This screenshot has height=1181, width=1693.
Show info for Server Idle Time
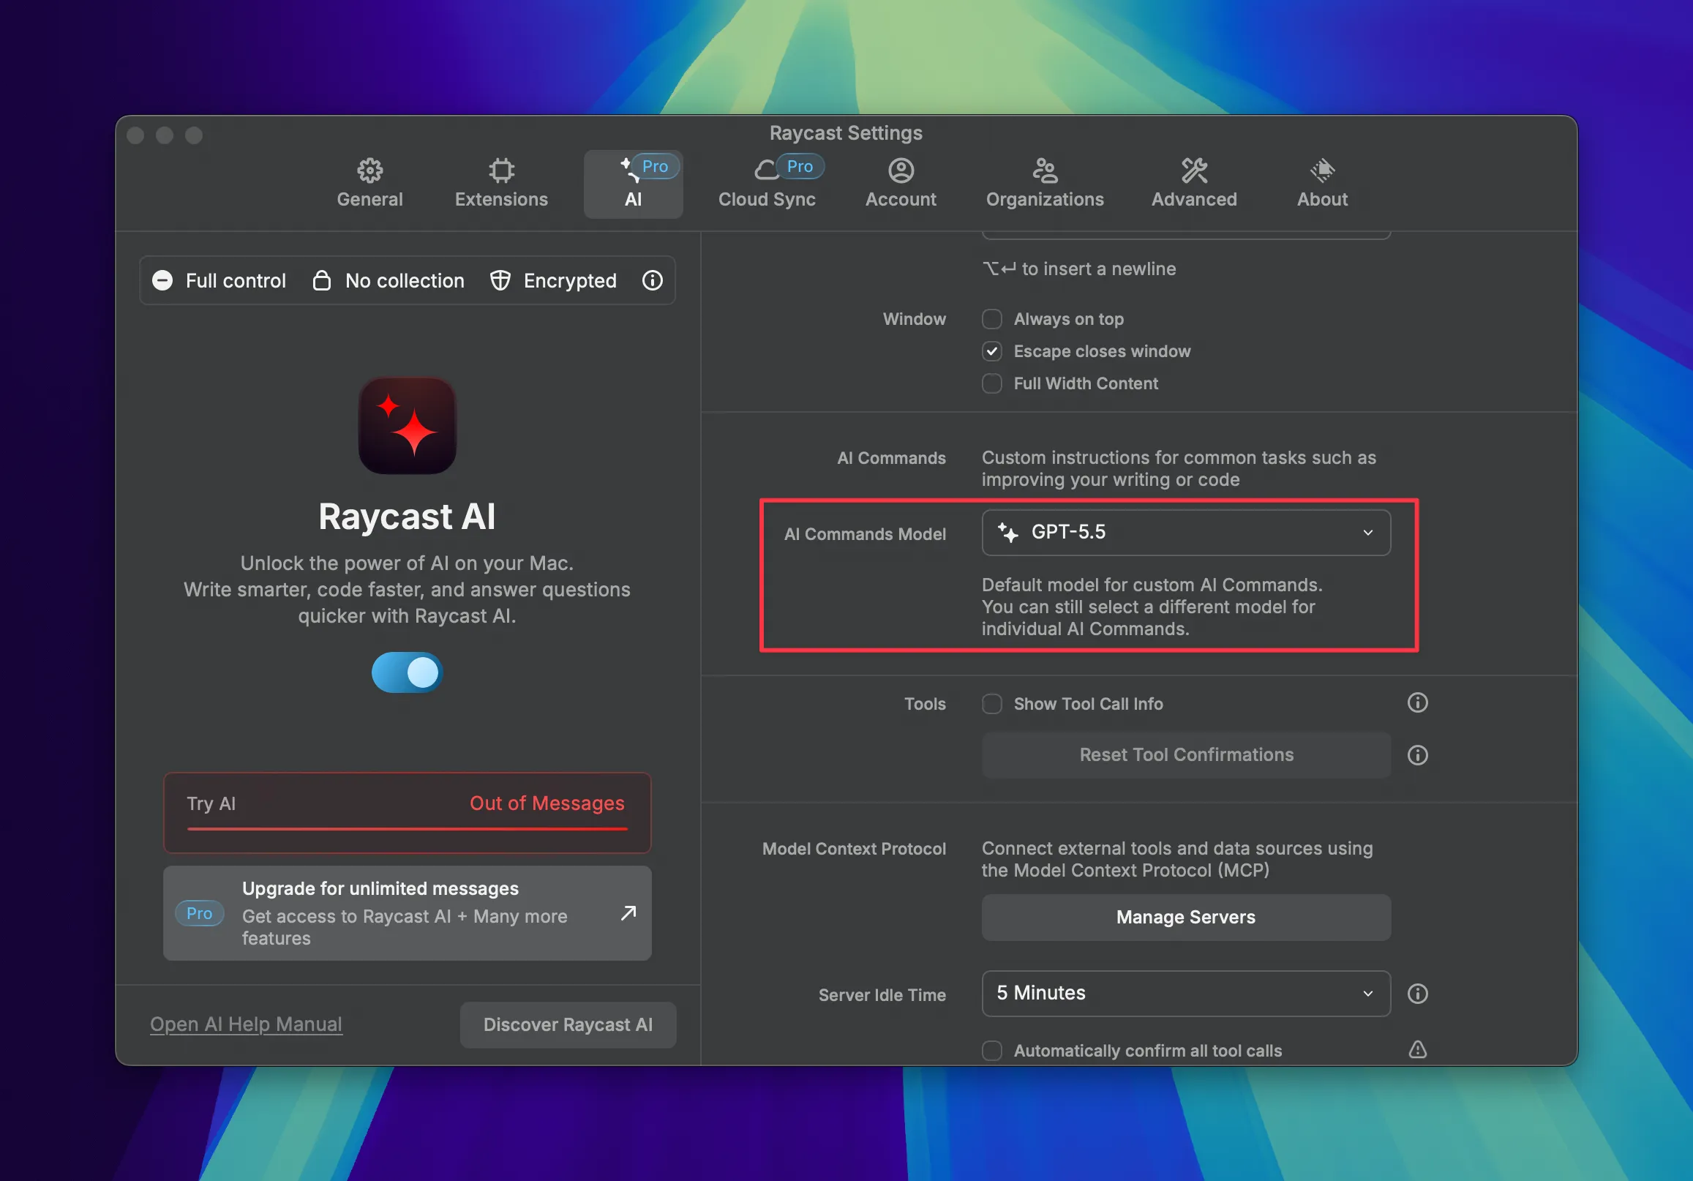(1417, 994)
